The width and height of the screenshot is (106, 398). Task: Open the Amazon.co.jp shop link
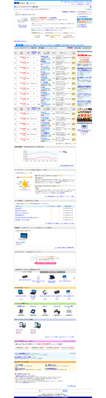pyautogui.click(x=45, y=56)
